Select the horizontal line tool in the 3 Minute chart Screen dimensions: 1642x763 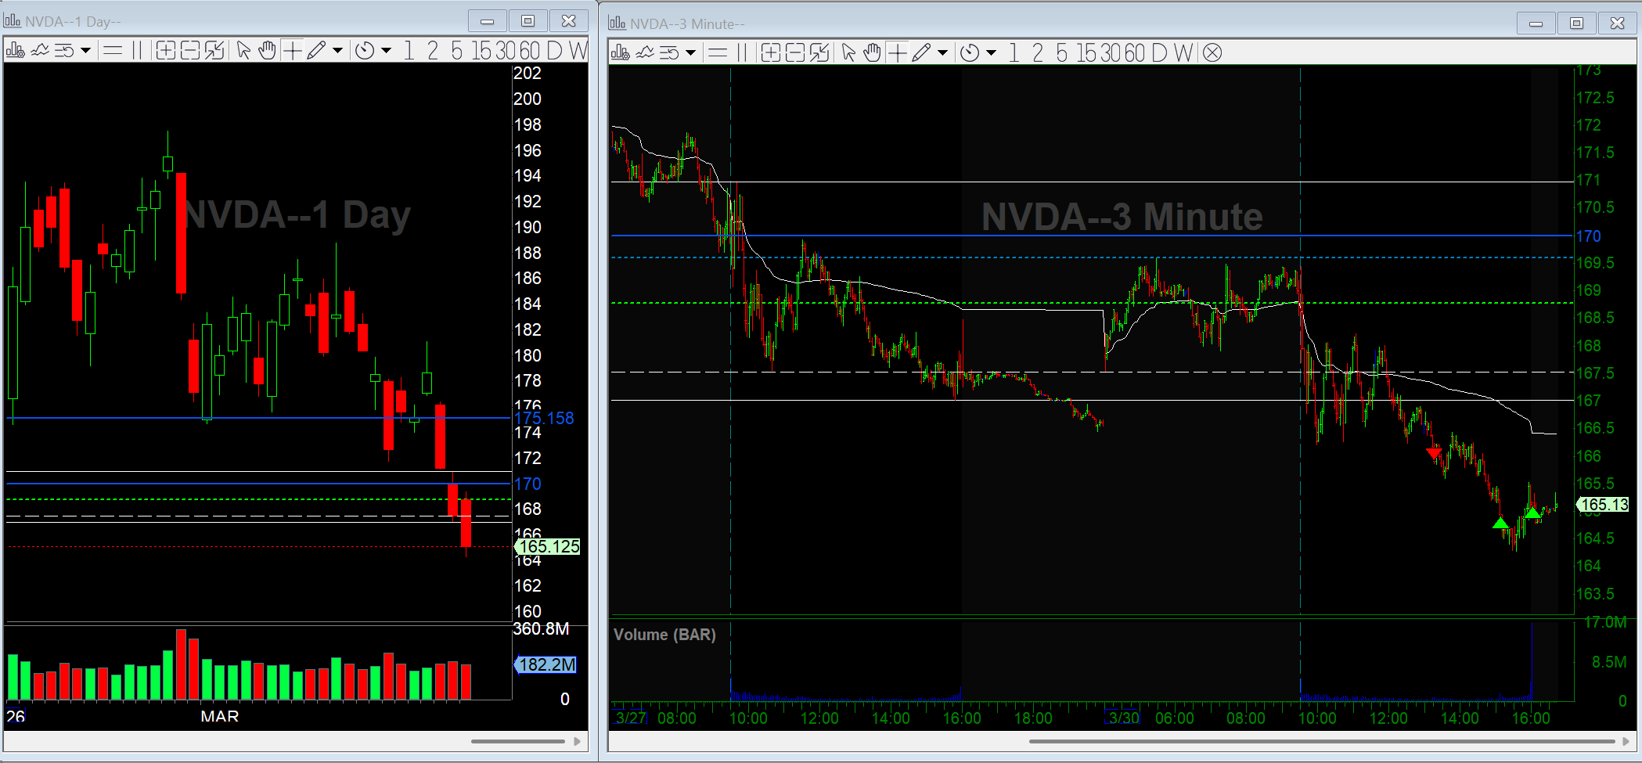click(718, 52)
